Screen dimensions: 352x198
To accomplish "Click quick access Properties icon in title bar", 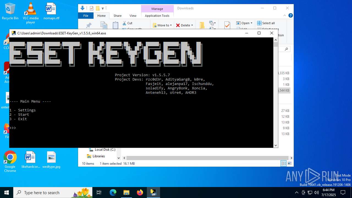I will pos(92,8).
